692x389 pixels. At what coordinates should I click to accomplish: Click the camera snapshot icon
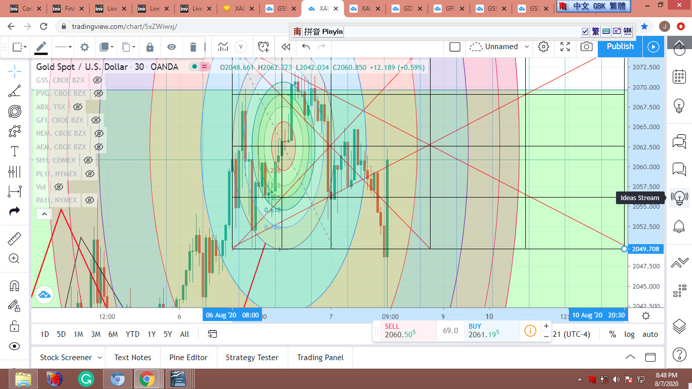click(587, 47)
